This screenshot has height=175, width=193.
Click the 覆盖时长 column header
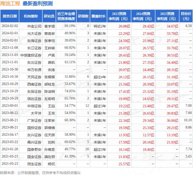tap(99, 16)
